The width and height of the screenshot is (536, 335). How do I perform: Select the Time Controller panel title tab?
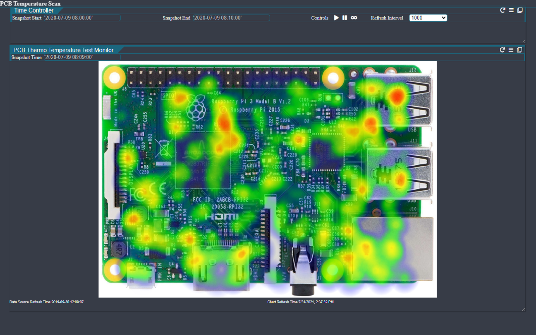pyautogui.click(x=34, y=11)
